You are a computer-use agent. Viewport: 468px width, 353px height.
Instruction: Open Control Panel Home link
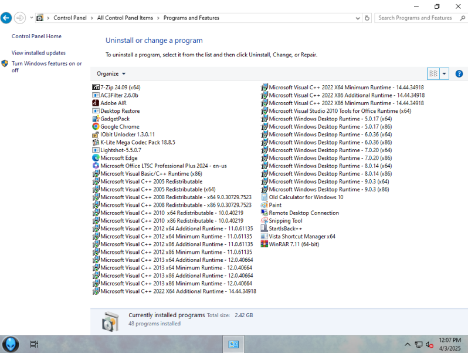coord(36,36)
